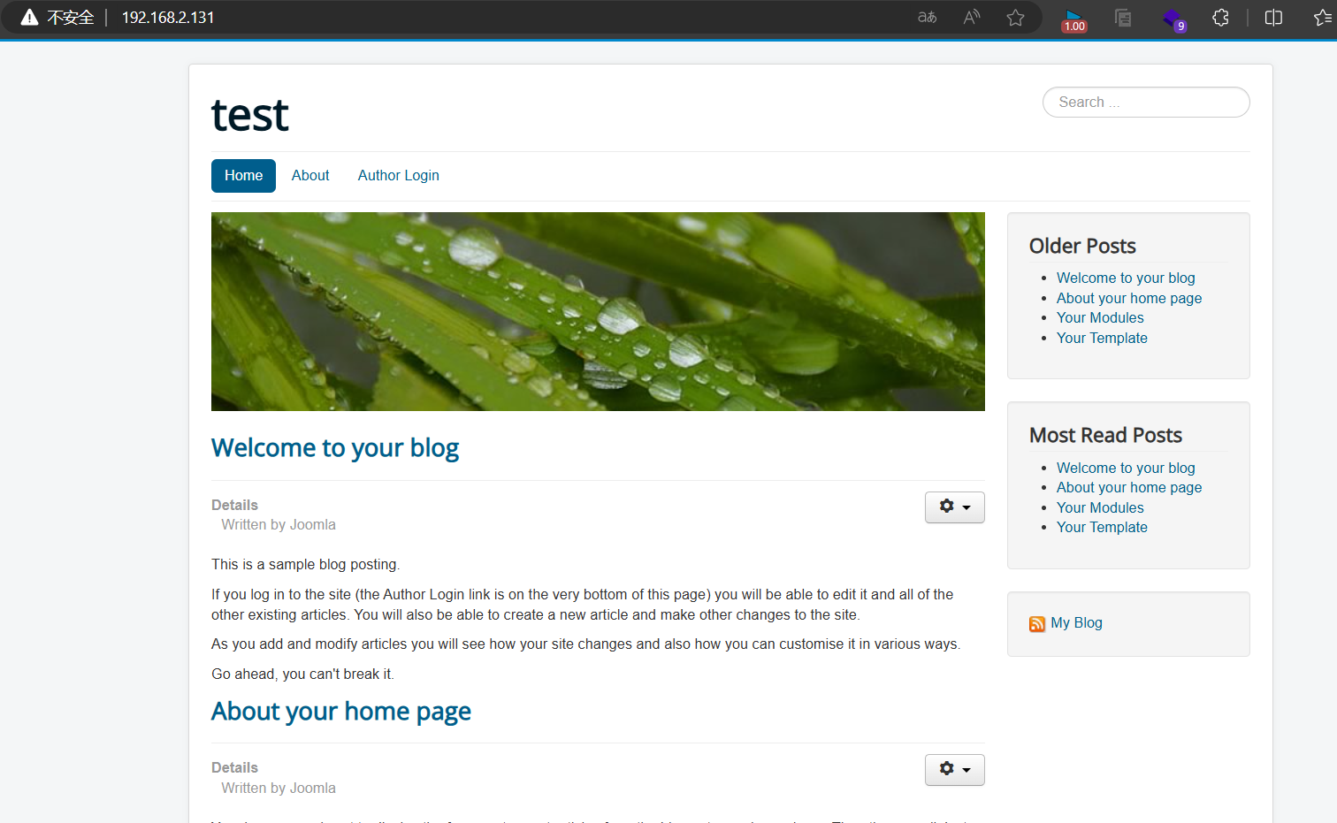Viewport: 1337px width, 823px height.
Task: Open the Author Login menu item
Action: 399,176
